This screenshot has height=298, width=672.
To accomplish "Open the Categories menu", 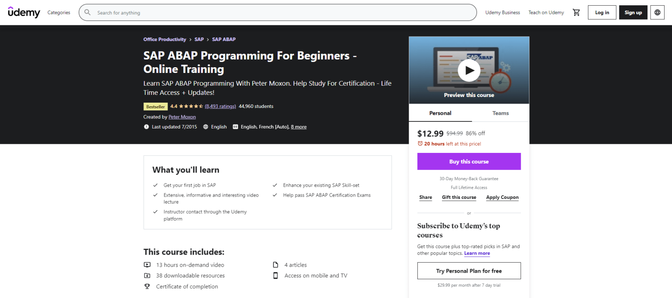I will (x=59, y=12).
